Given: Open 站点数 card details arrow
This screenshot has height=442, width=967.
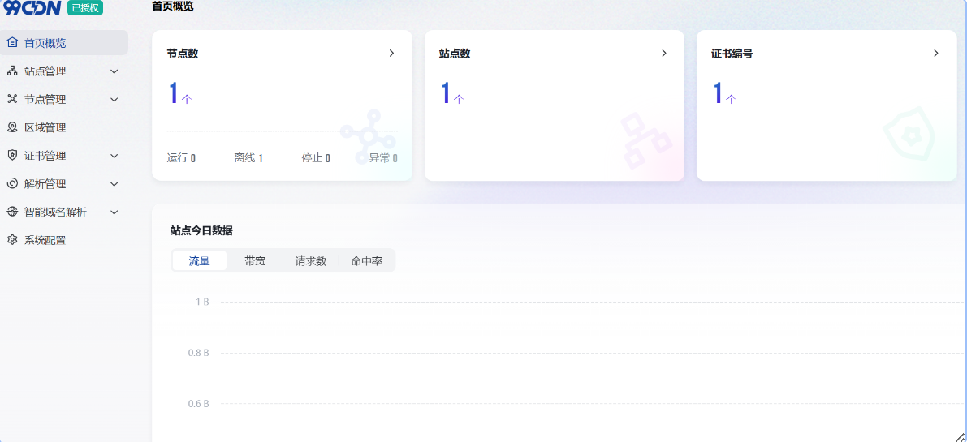Looking at the screenshot, I should tap(663, 54).
